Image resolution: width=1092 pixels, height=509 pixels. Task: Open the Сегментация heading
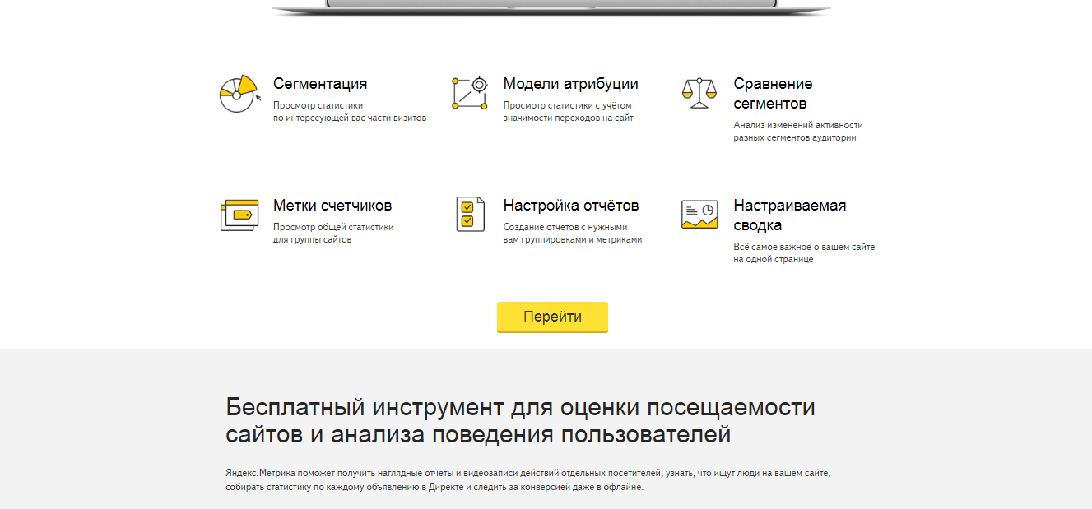pyautogui.click(x=320, y=84)
